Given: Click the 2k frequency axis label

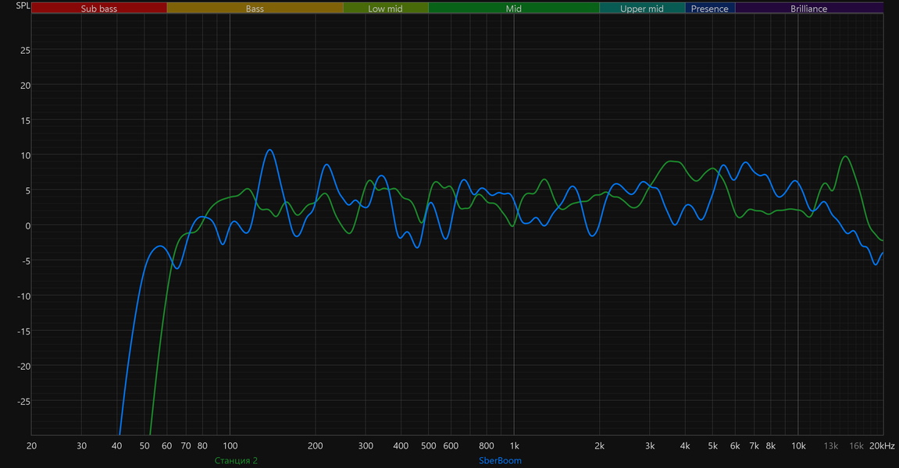Looking at the screenshot, I should click(x=600, y=445).
